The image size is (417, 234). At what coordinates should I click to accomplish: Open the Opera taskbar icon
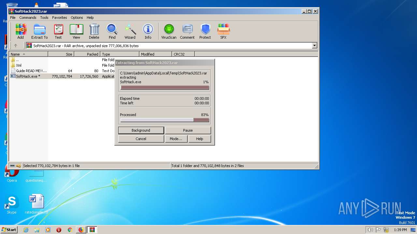click(x=59, y=230)
